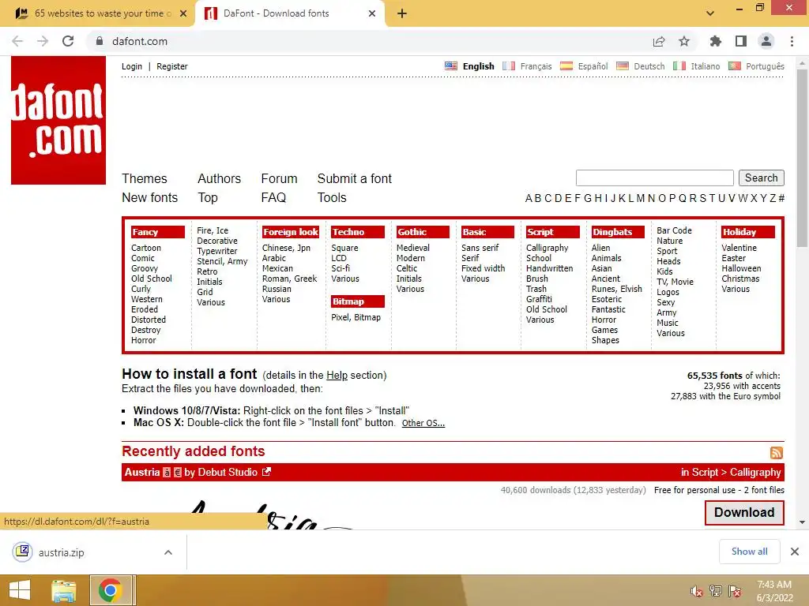Click the Spanish flag icon
809x606 pixels.
point(566,66)
